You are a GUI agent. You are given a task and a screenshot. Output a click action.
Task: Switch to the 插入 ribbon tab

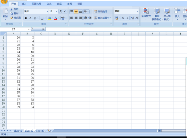[24, 4]
